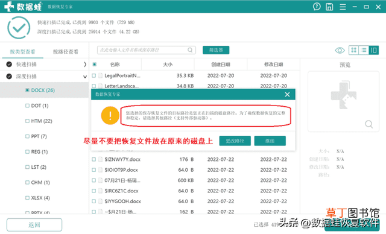The width and height of the screenshot is (386, 234).
Task: Check the REG (1) category checkbox
Action: [x=27, y=152]
